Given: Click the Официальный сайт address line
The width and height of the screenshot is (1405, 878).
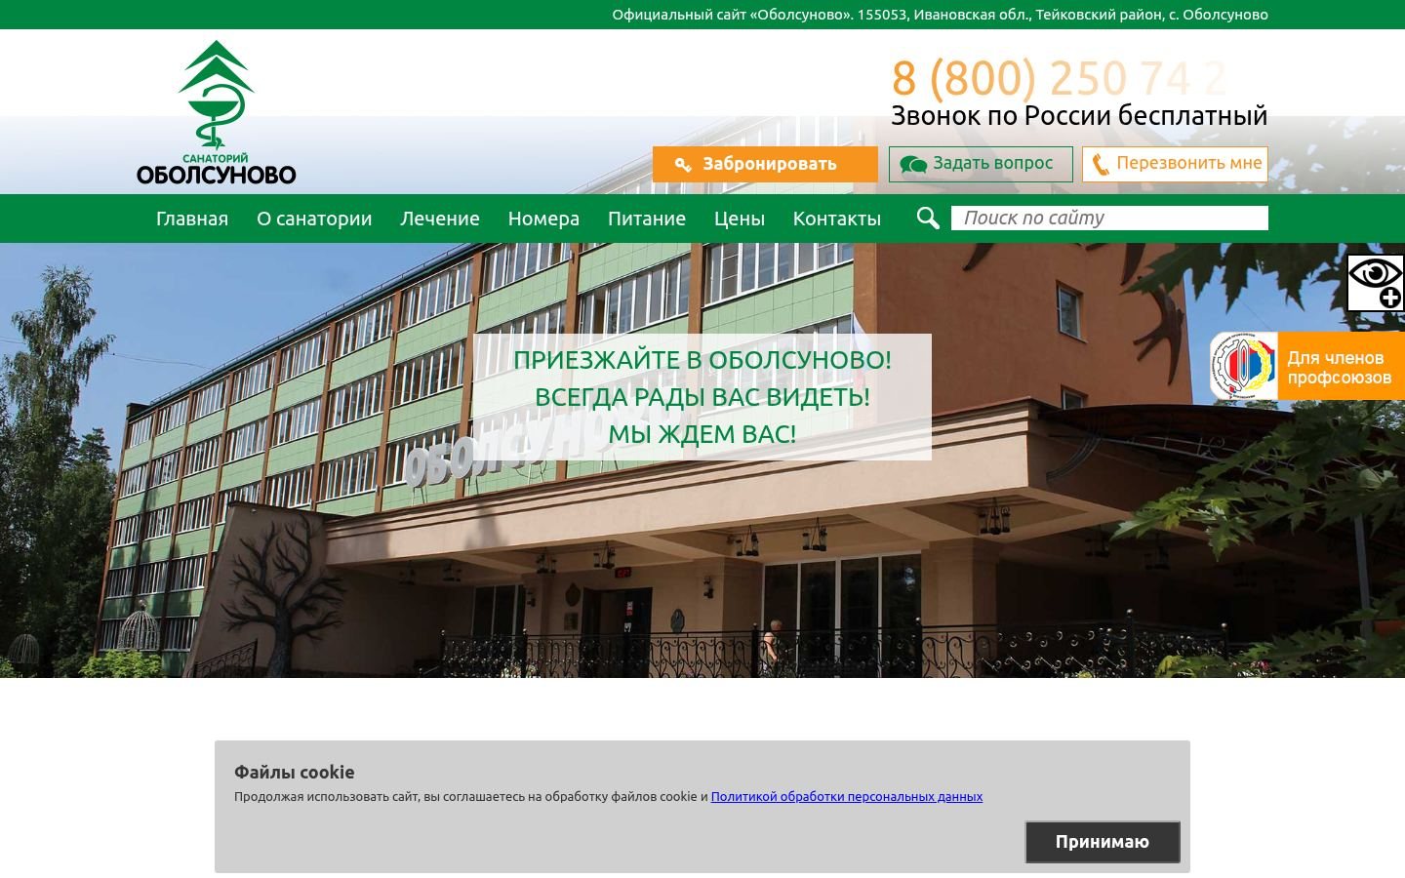Looking at the screenshot, I should point(941,15).
